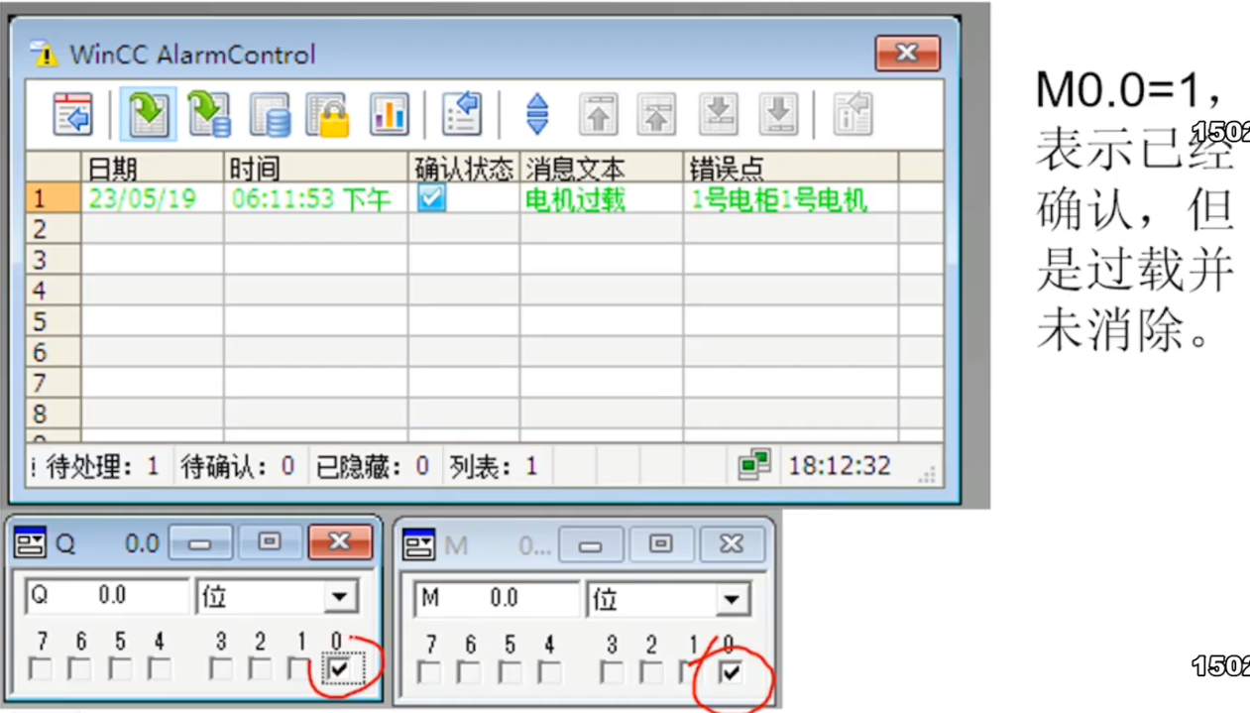Open the lock list padlock icon
Image resolution: width=1250 pixels, height=713 pixels.
click(x=329, y=114)
